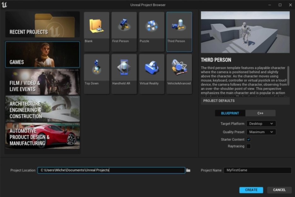Select the Handheld AR template

pos(124,74)
